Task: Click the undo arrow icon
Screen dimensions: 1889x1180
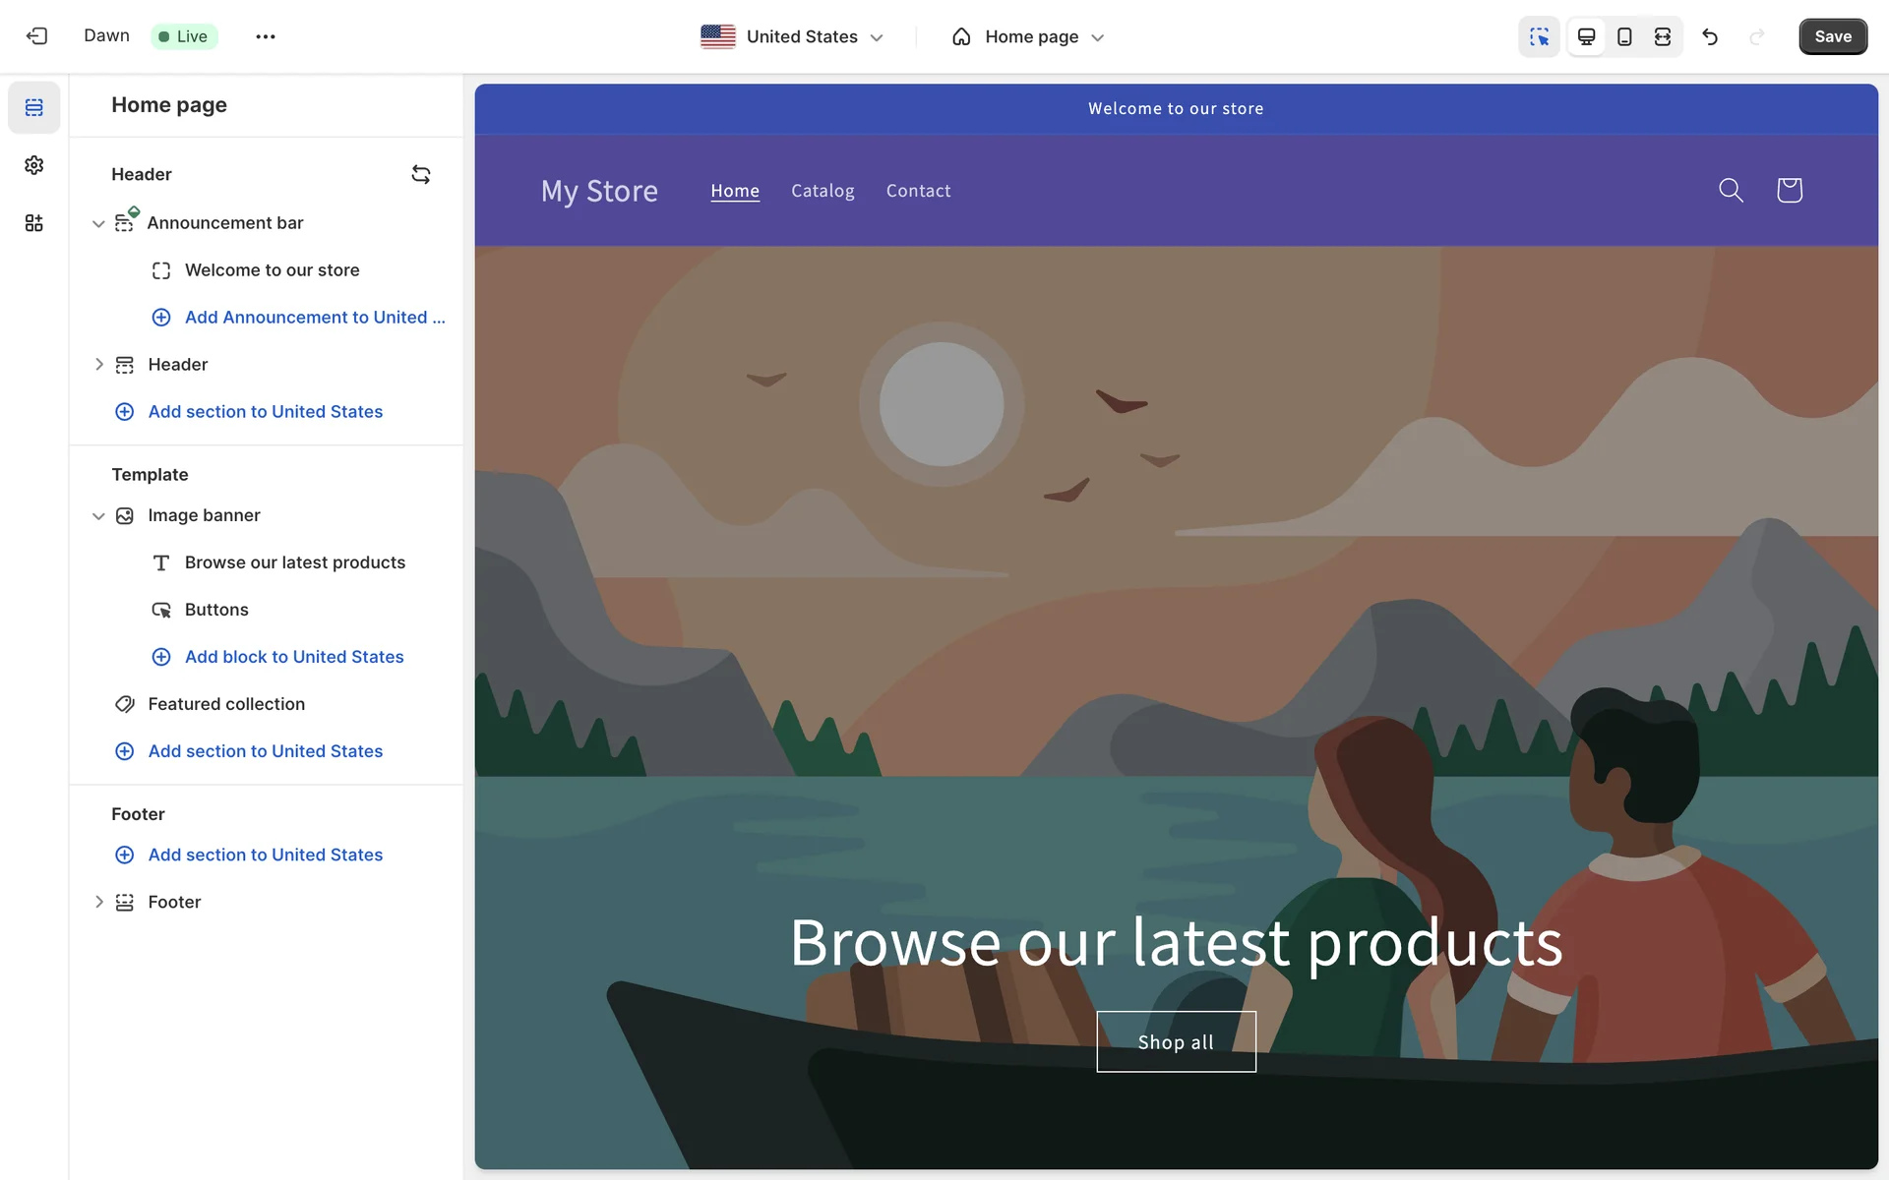Action: tap(1710, 36)
